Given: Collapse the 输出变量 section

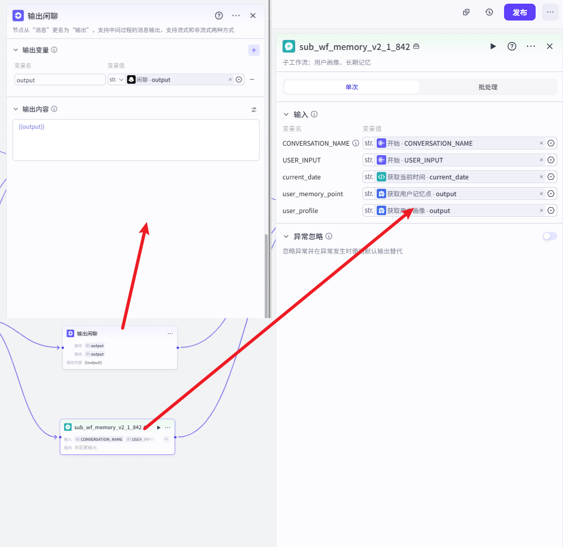Looking at the screenshot, I should click(15, 50).
